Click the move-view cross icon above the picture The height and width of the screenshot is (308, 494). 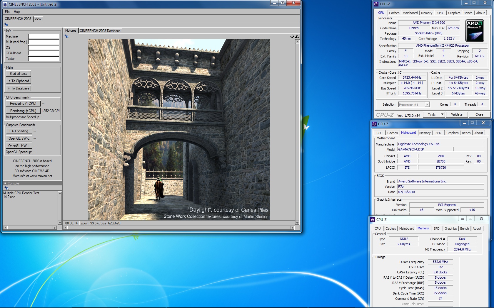[x=292, y=36]
